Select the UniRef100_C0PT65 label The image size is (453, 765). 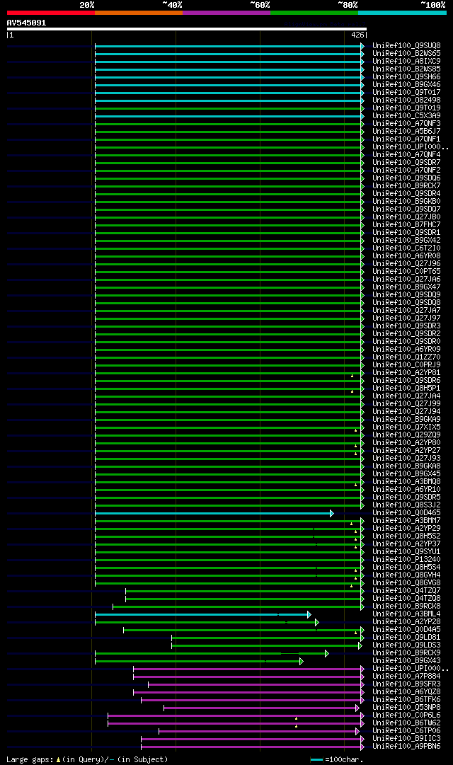pos(406,272)
